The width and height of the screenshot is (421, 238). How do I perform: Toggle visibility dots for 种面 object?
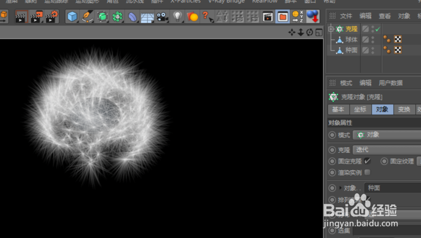click(x=373, y=50)
